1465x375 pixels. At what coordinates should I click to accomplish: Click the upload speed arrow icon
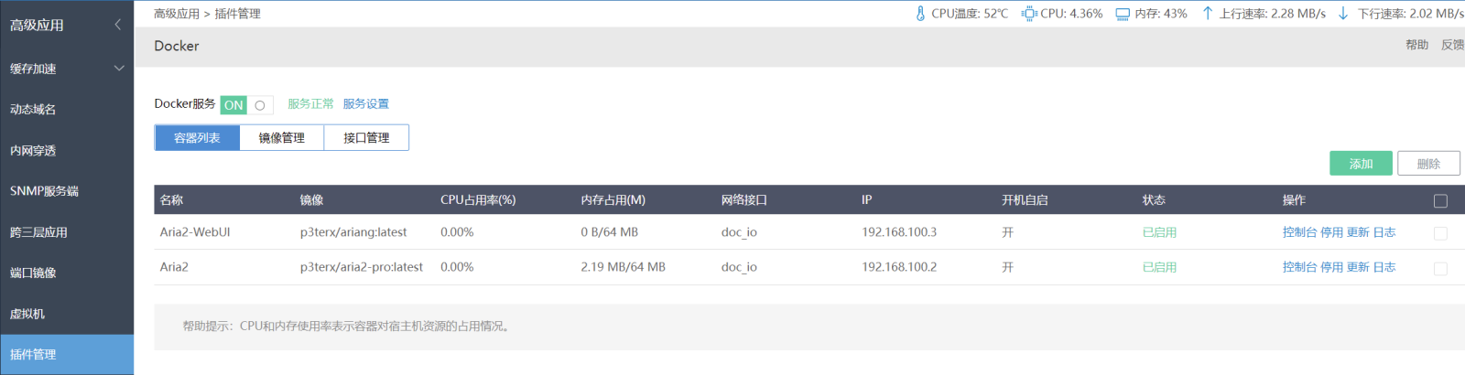(x=1208, y=14)
